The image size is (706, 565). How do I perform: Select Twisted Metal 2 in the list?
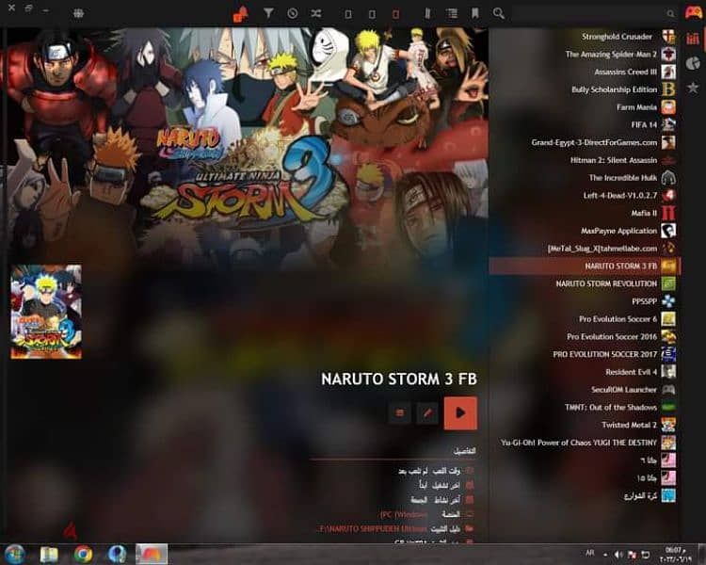[x=585, y=425]
